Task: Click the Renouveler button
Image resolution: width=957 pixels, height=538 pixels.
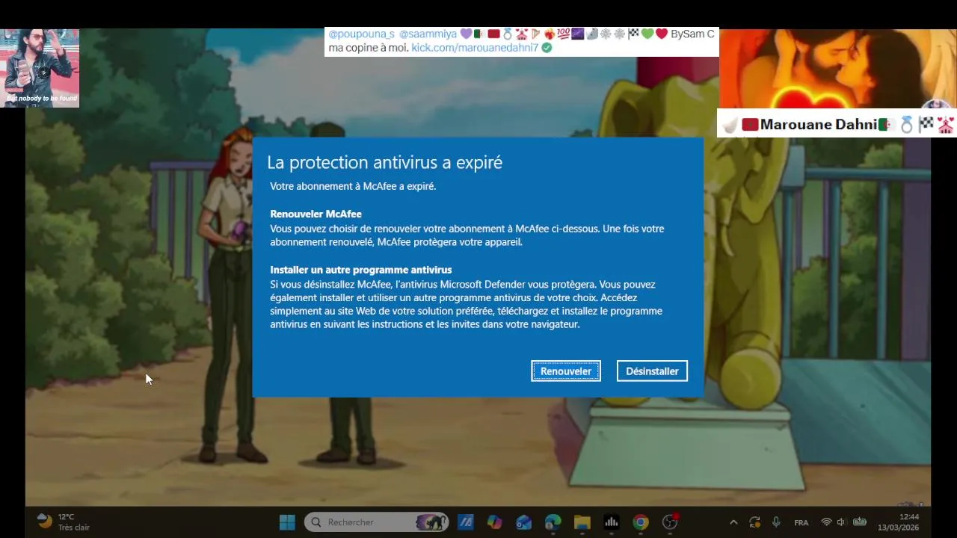Action: 566,371
